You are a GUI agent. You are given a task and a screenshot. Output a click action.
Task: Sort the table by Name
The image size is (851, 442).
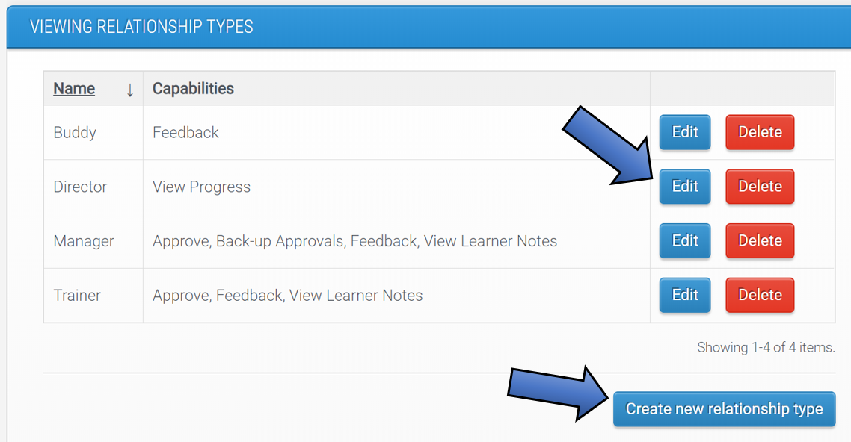73,88
